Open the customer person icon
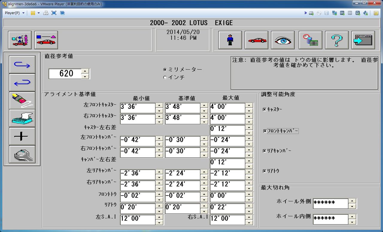This screenshot has width=383, height=232. tap(230, 40)
